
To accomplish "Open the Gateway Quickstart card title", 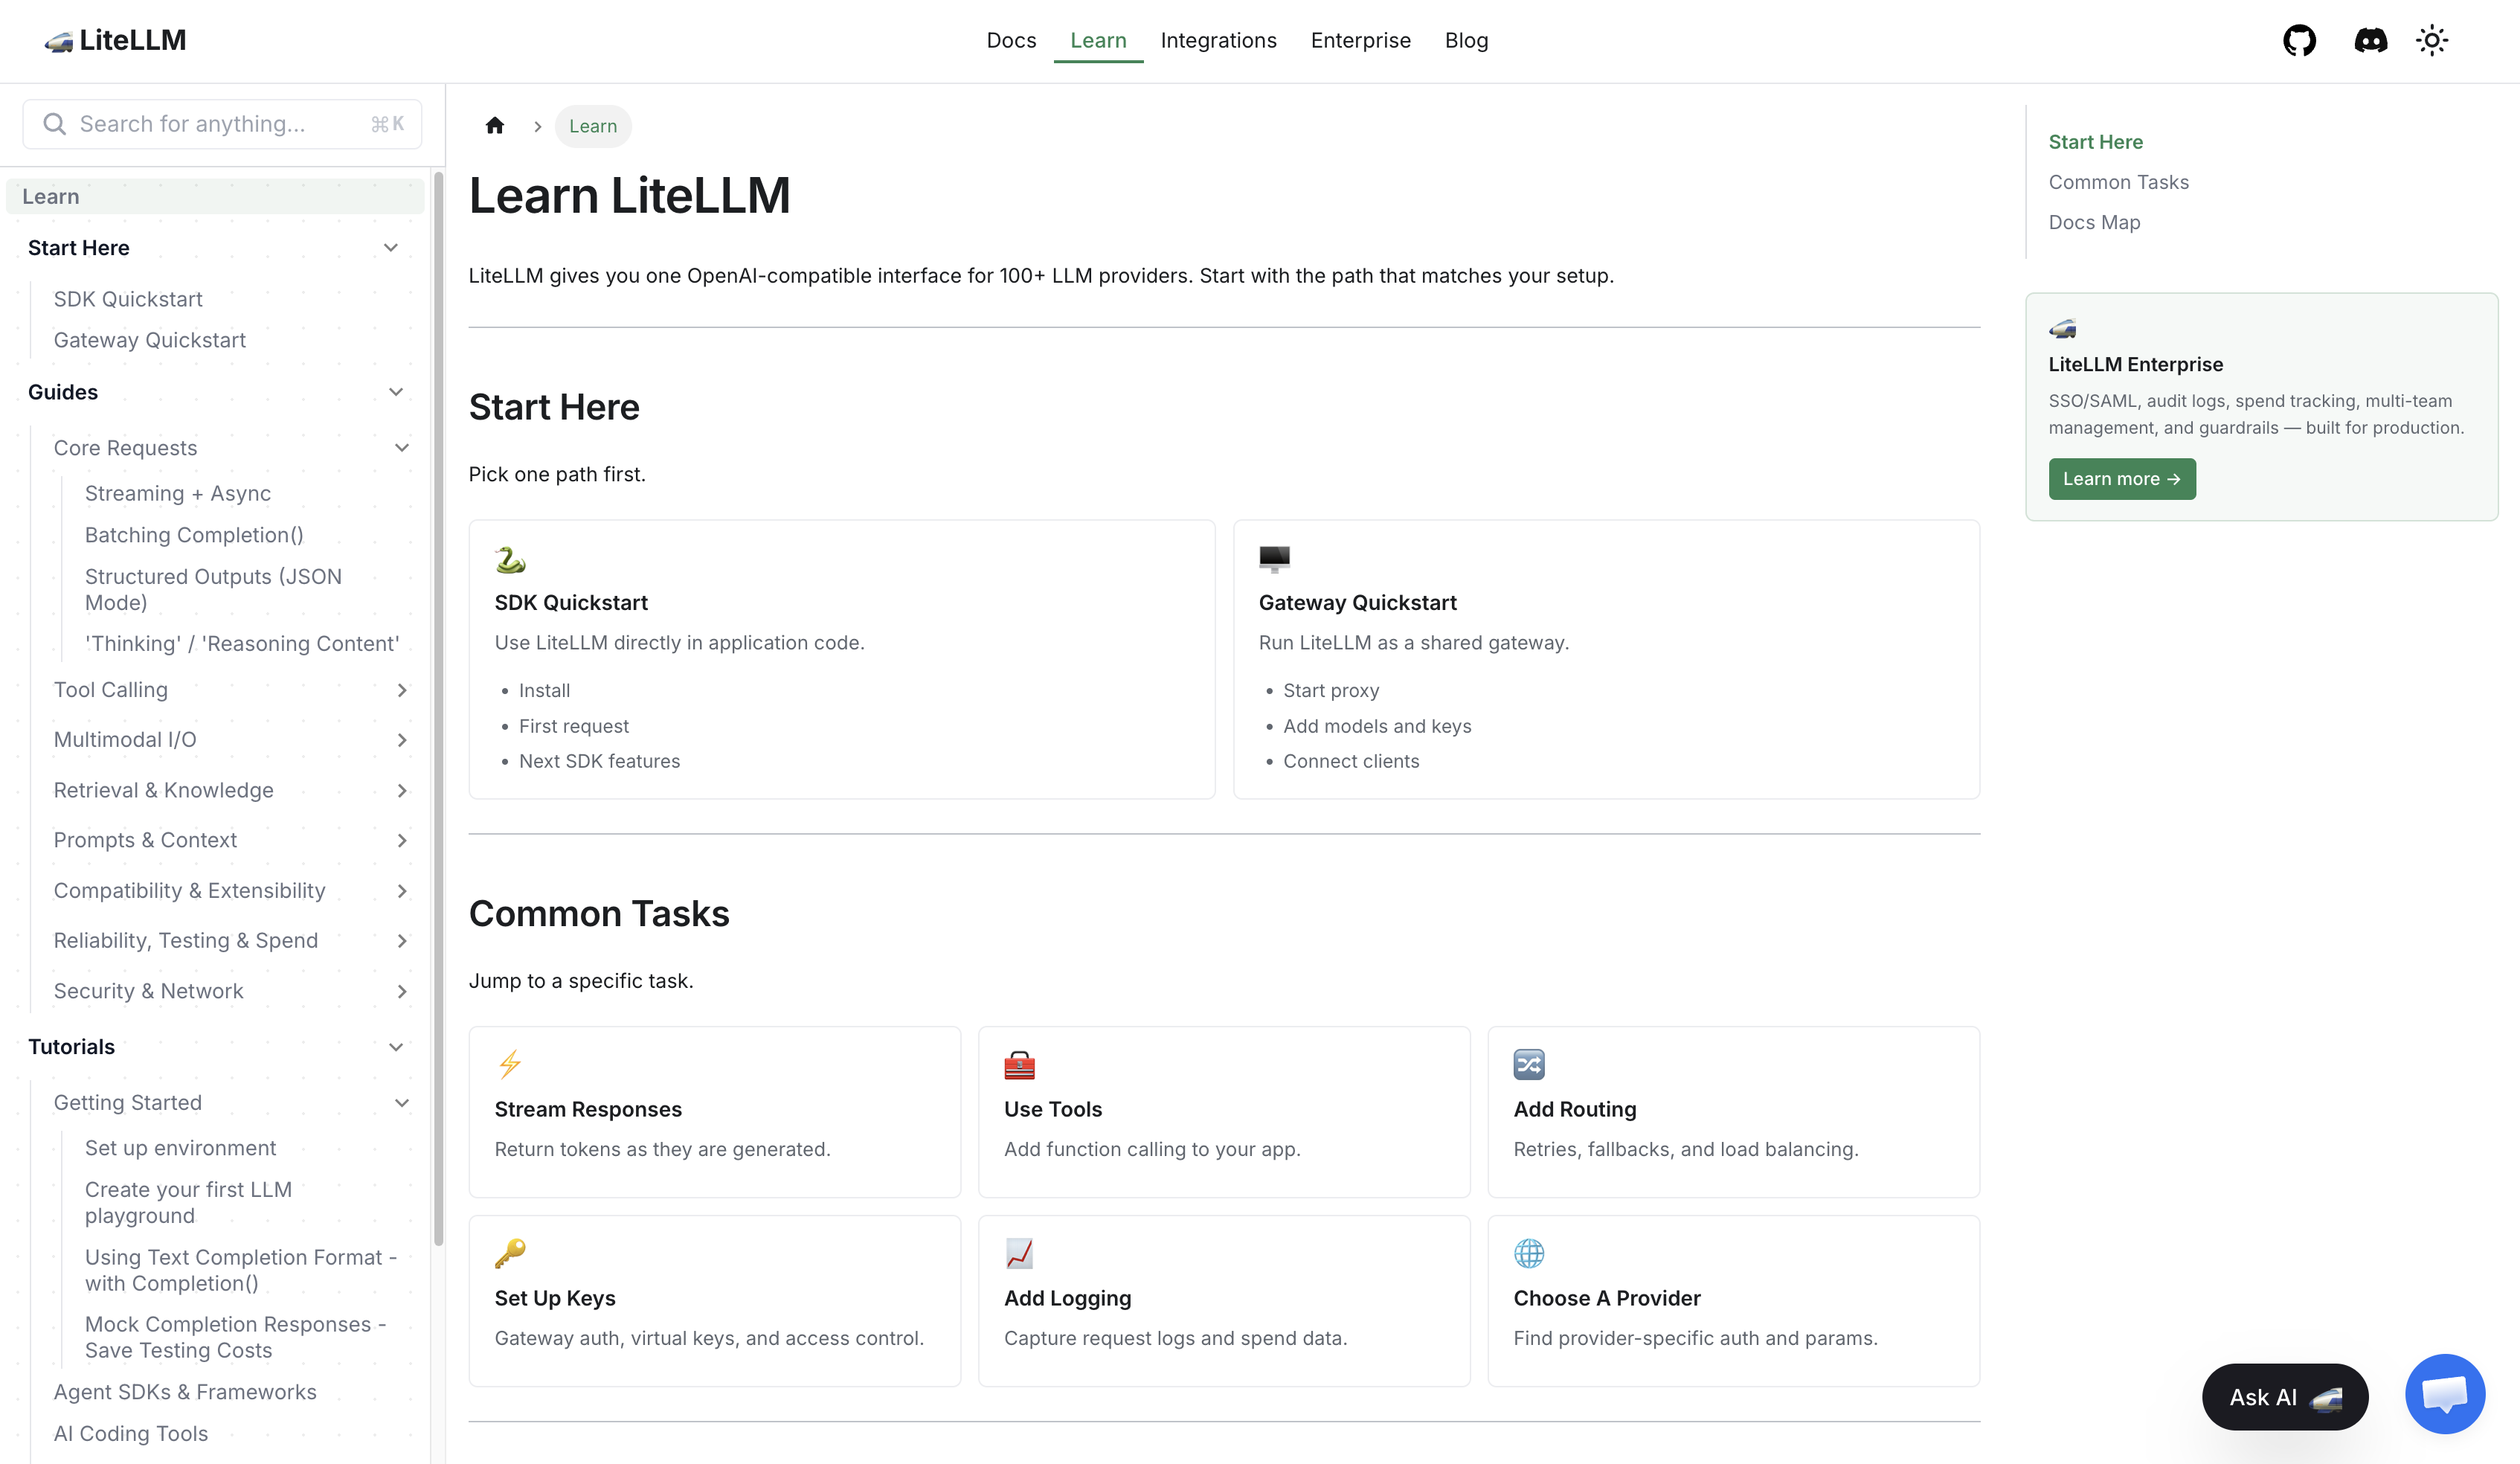I will pos(1357,603).
